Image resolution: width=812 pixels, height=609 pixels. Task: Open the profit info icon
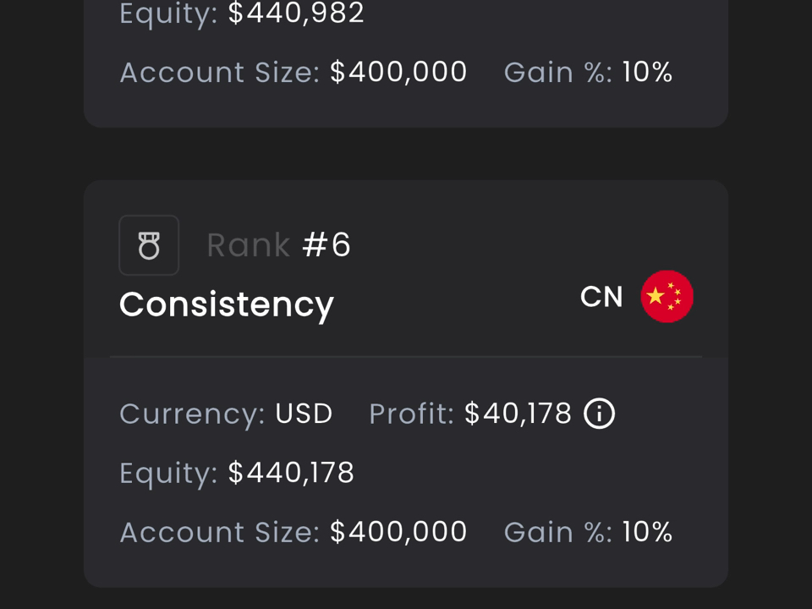(599, 414)
